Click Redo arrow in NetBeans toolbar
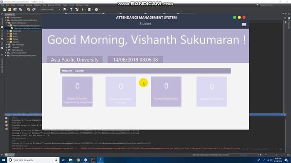This screenshot has width=291, height=163. 34,10
